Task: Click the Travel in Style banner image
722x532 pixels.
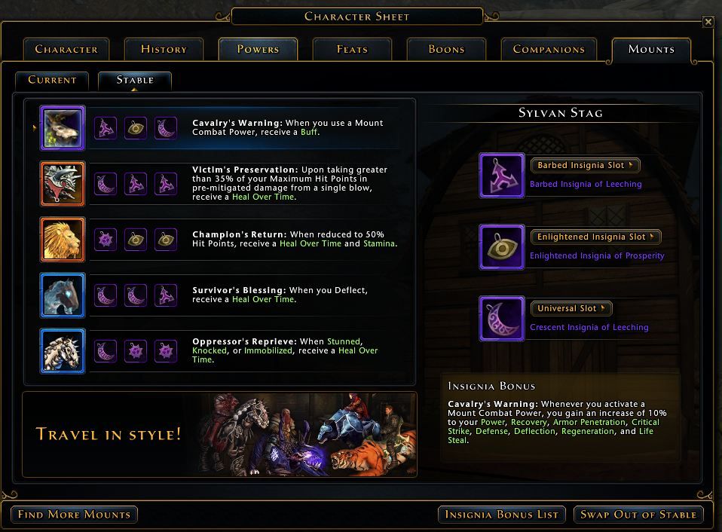Action: [219, 435]
